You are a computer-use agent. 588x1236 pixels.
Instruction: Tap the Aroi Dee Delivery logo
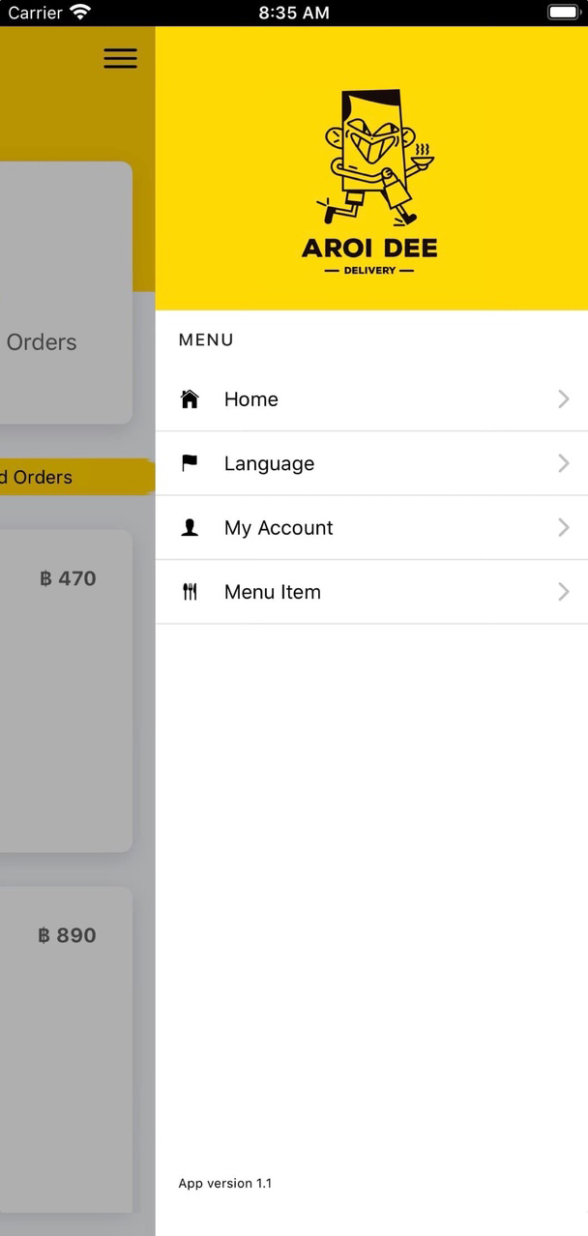[x=370, y=183]
